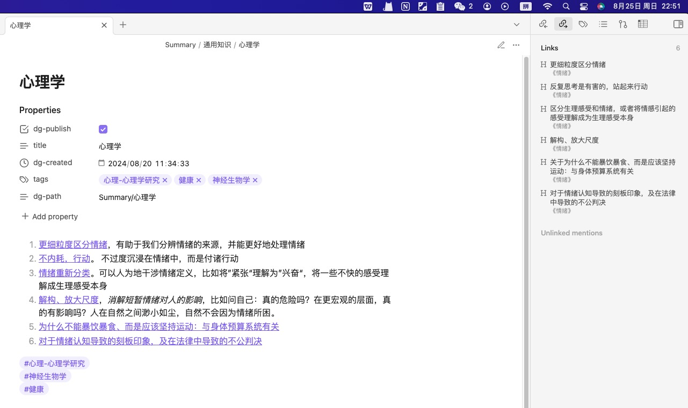
Task: Switch the pinyin input method icon
Action: point(525,6)
